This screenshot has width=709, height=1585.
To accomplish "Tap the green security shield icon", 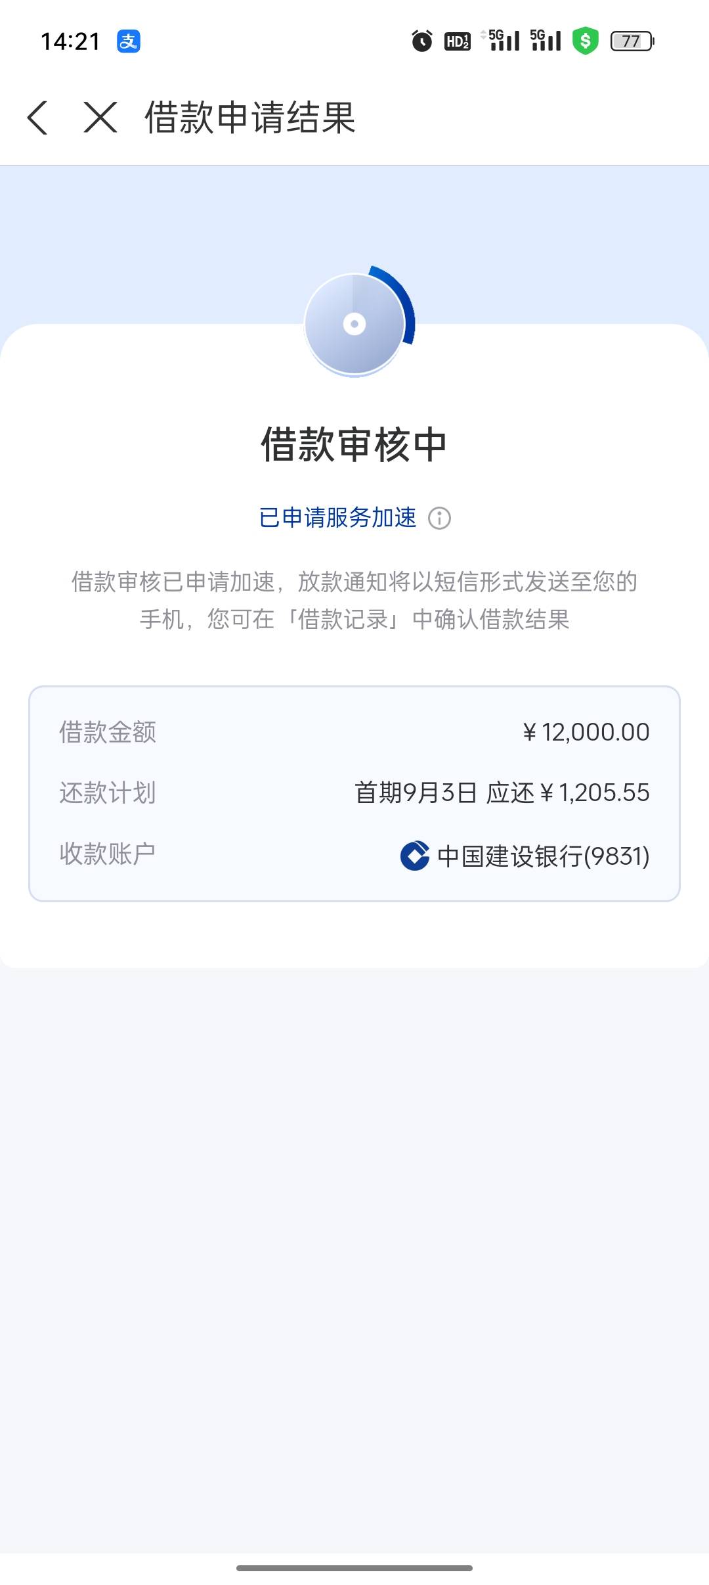I will [585, 41].
